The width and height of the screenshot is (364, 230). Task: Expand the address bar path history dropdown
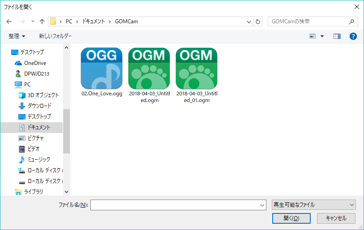(249, 21)
